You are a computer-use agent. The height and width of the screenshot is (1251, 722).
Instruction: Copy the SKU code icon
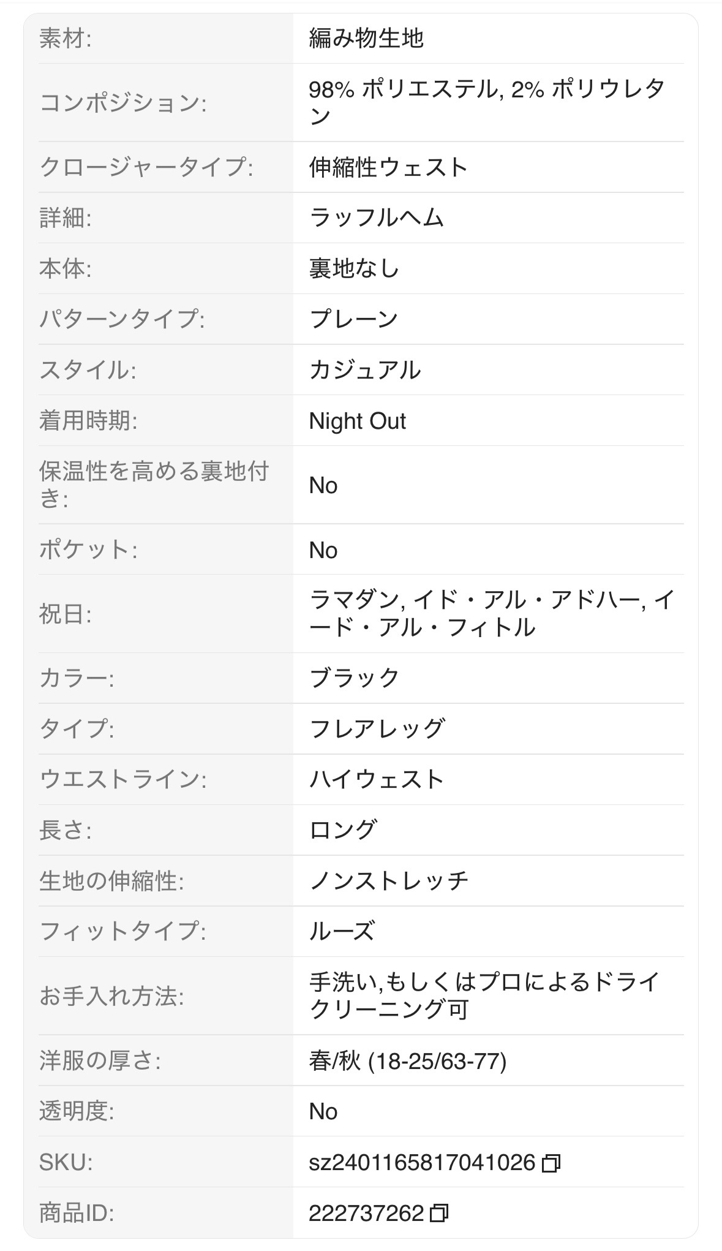pos(551,1163)
